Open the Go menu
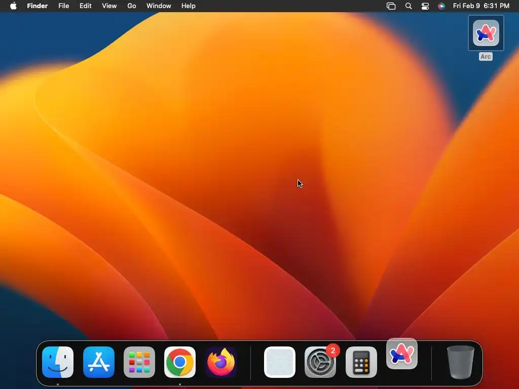 tap(132, 6)
